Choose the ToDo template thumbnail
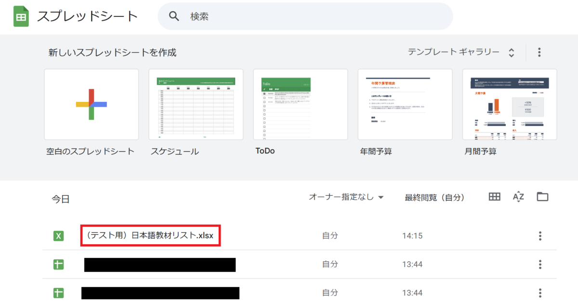 pos(300,104)
